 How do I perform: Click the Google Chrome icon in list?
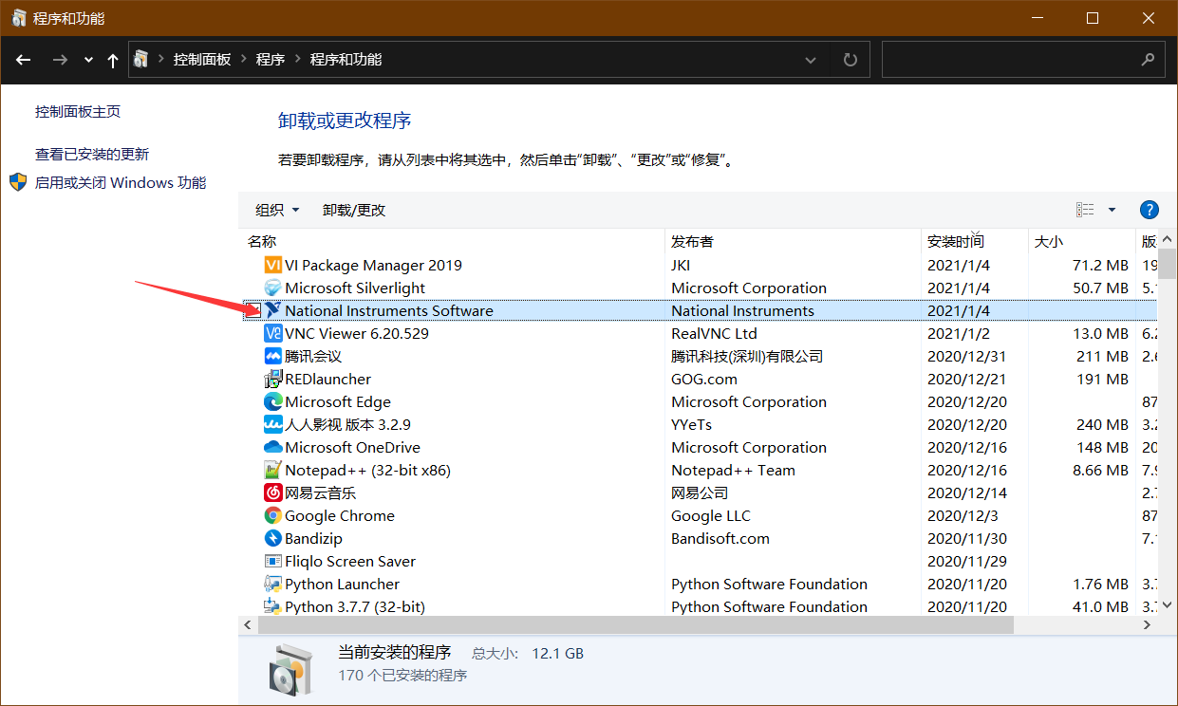coord(272,515)
